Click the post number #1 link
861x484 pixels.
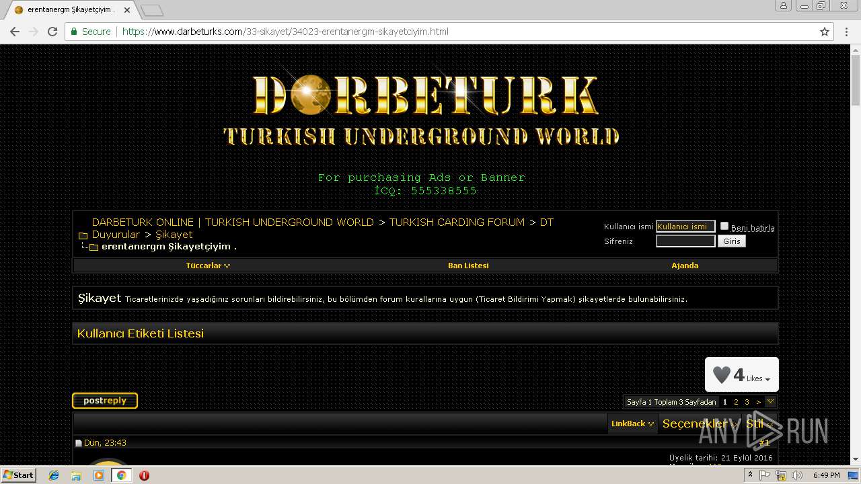point(764,443)
